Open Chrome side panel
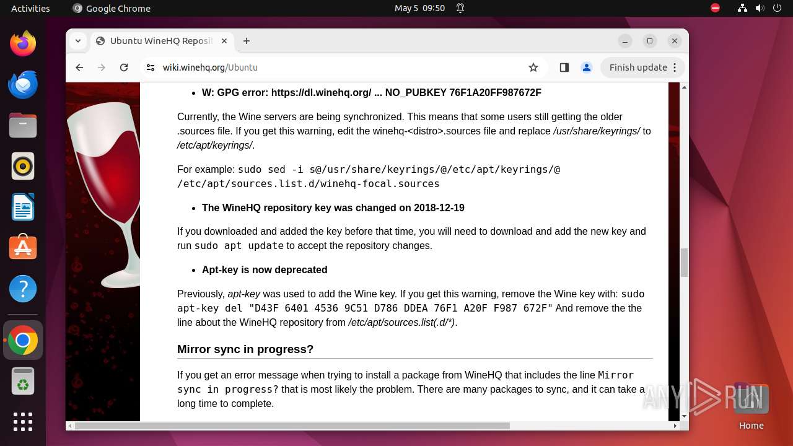The image size is (793, 446). [x=564, y=68]
